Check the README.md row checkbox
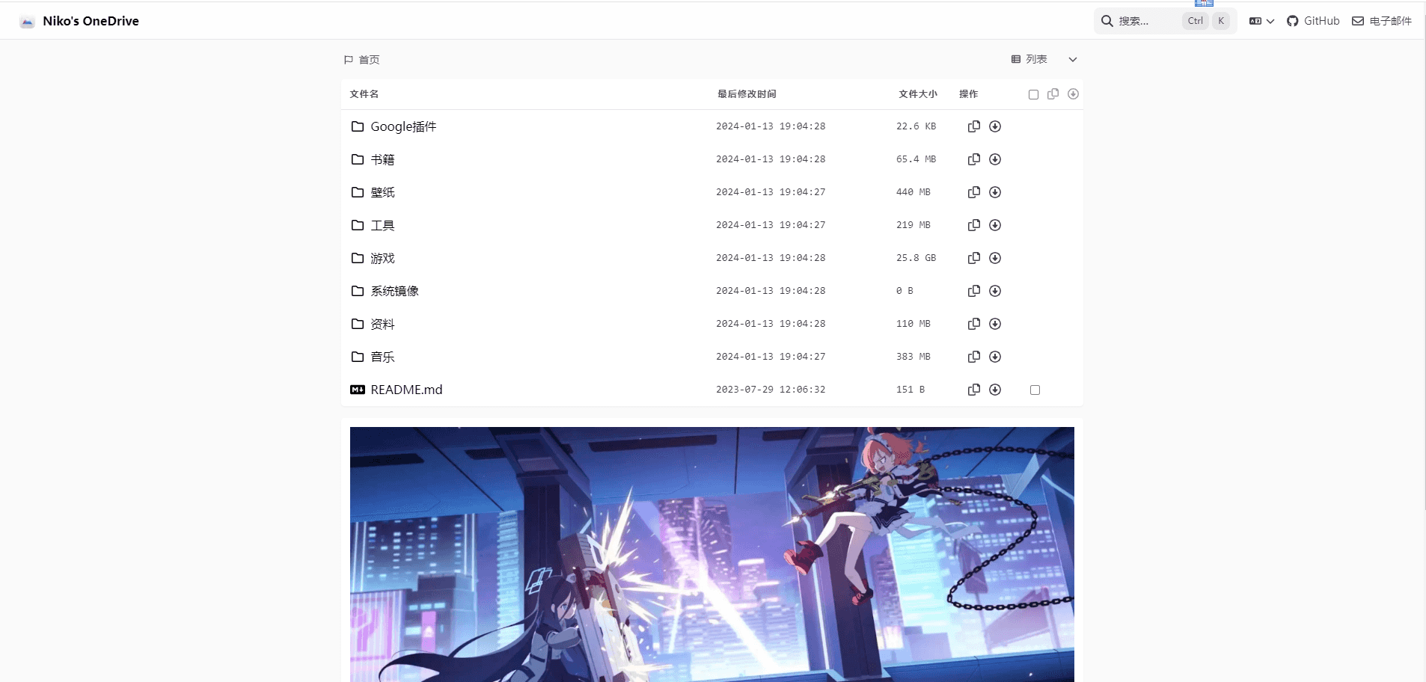 tap(1035, 390)
